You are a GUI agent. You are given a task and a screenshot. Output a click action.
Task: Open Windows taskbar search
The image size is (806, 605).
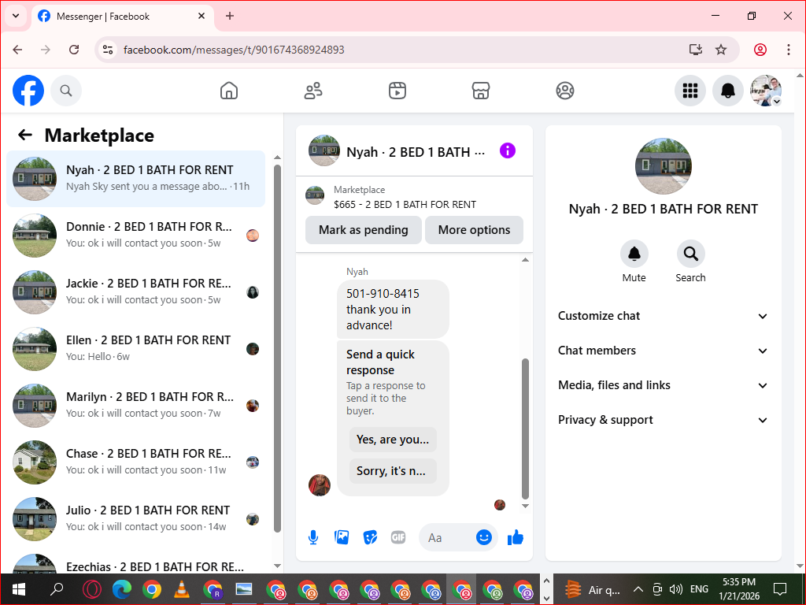pyautogui.click(x=57, y=589)
